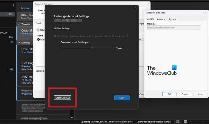
Task: Collapse the Monday message group
Action: coord(19,43)
